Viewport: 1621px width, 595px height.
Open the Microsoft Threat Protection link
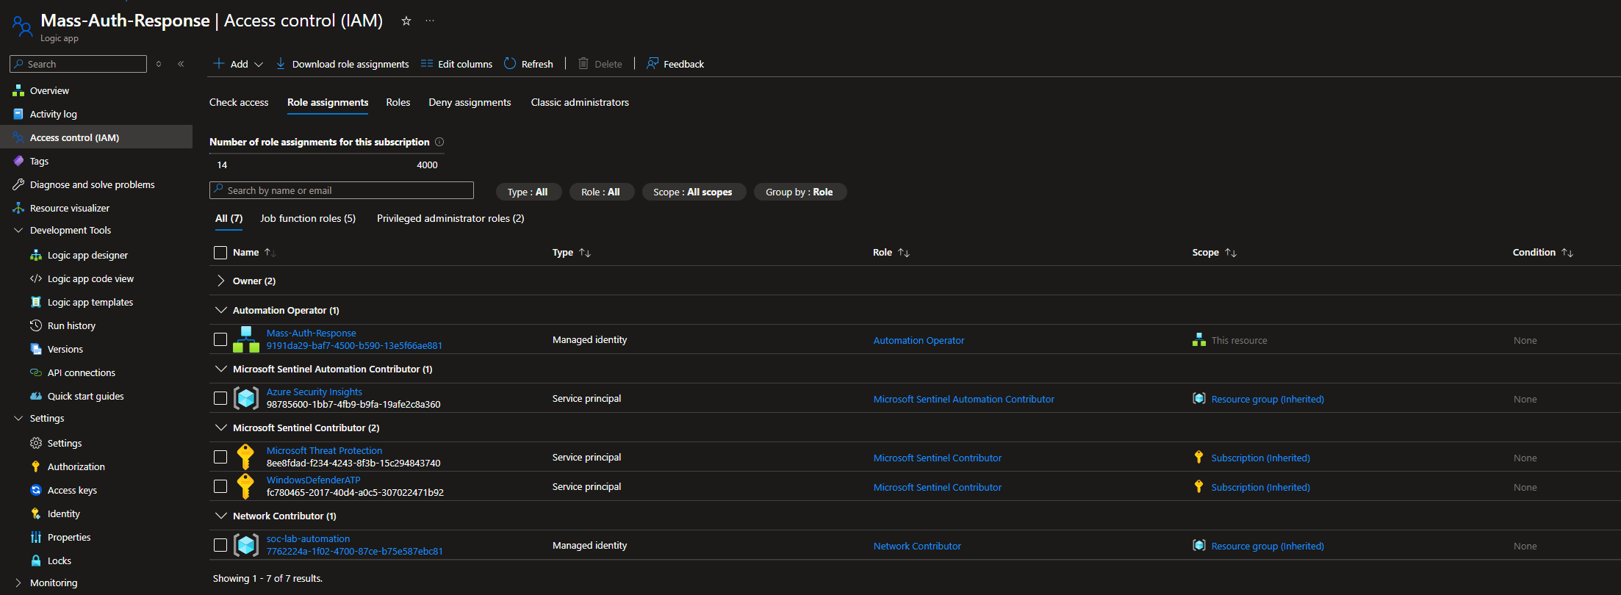[324, 450]
